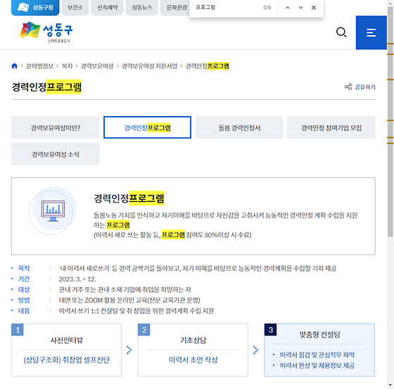Screen dimensions: 394x389
Task: Click 경력보유여성 in the breadcrumb
Action: point(97,66)
